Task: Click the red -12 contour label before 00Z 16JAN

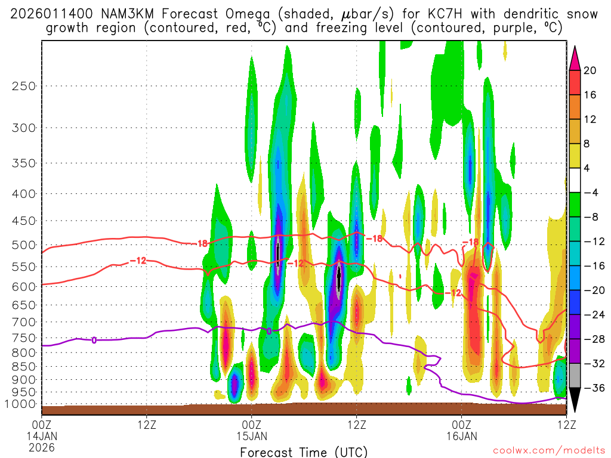Action: point(453,292)
